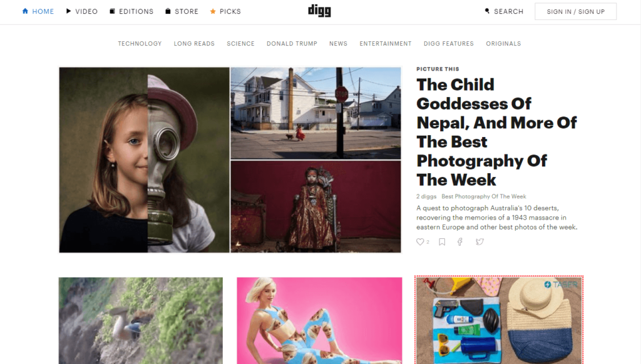Click the house Home icon

click(x=25, y=11)
